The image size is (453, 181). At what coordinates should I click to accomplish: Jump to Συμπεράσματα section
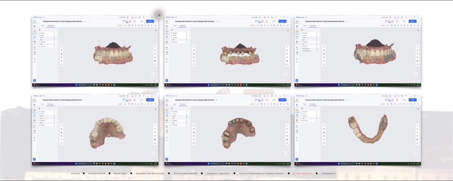pos(328,173)
